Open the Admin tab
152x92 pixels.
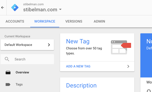[99, 21]
